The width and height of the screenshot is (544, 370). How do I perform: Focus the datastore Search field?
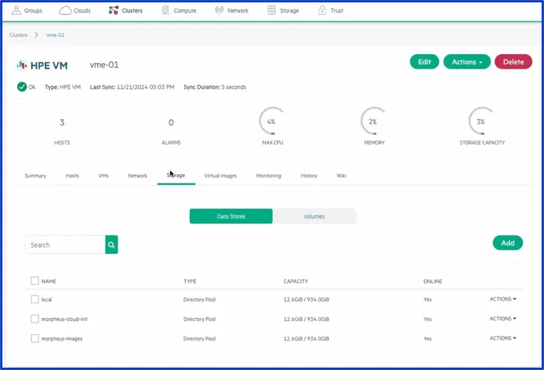65,245
